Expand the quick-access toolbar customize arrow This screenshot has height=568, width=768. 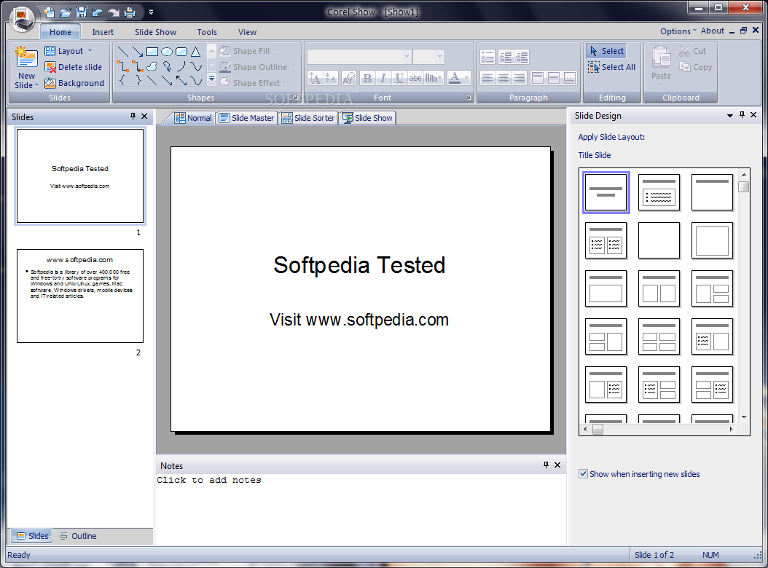coord(151,12)
